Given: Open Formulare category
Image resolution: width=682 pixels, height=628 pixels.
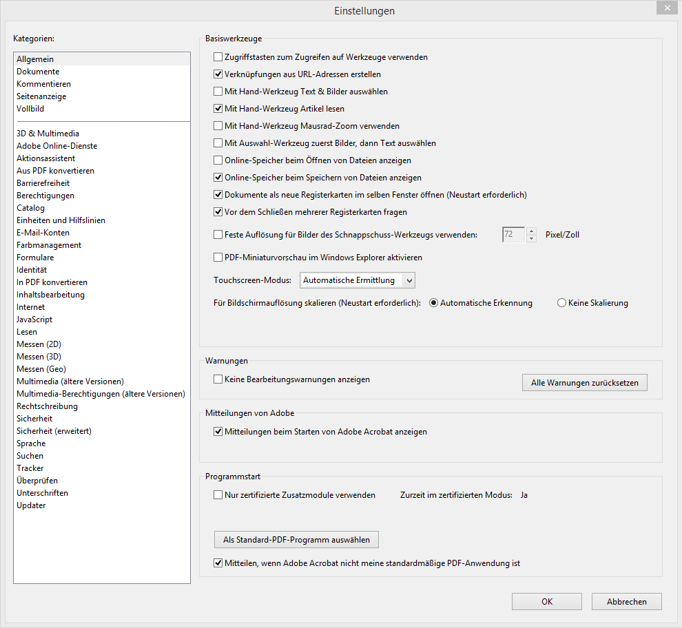Looking at the screenshot, I should [102, 258].
